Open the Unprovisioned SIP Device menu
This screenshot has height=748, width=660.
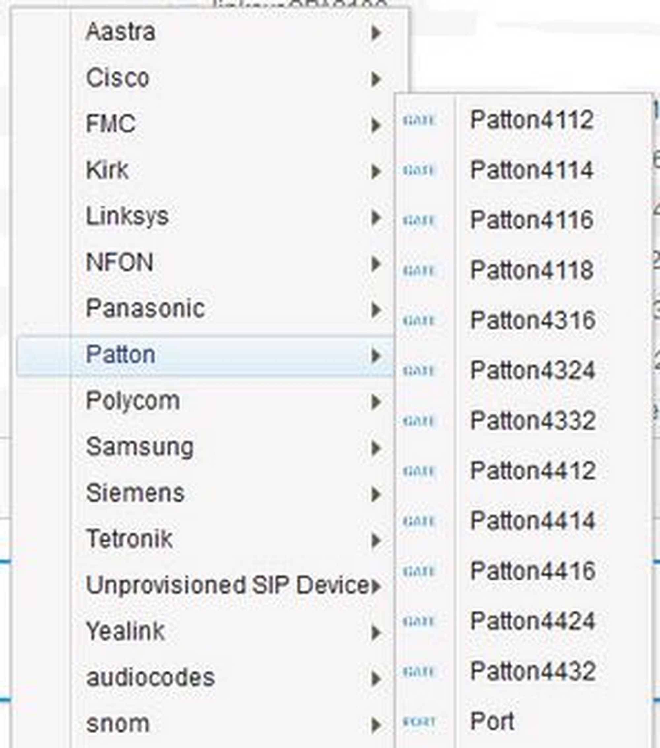227,585
